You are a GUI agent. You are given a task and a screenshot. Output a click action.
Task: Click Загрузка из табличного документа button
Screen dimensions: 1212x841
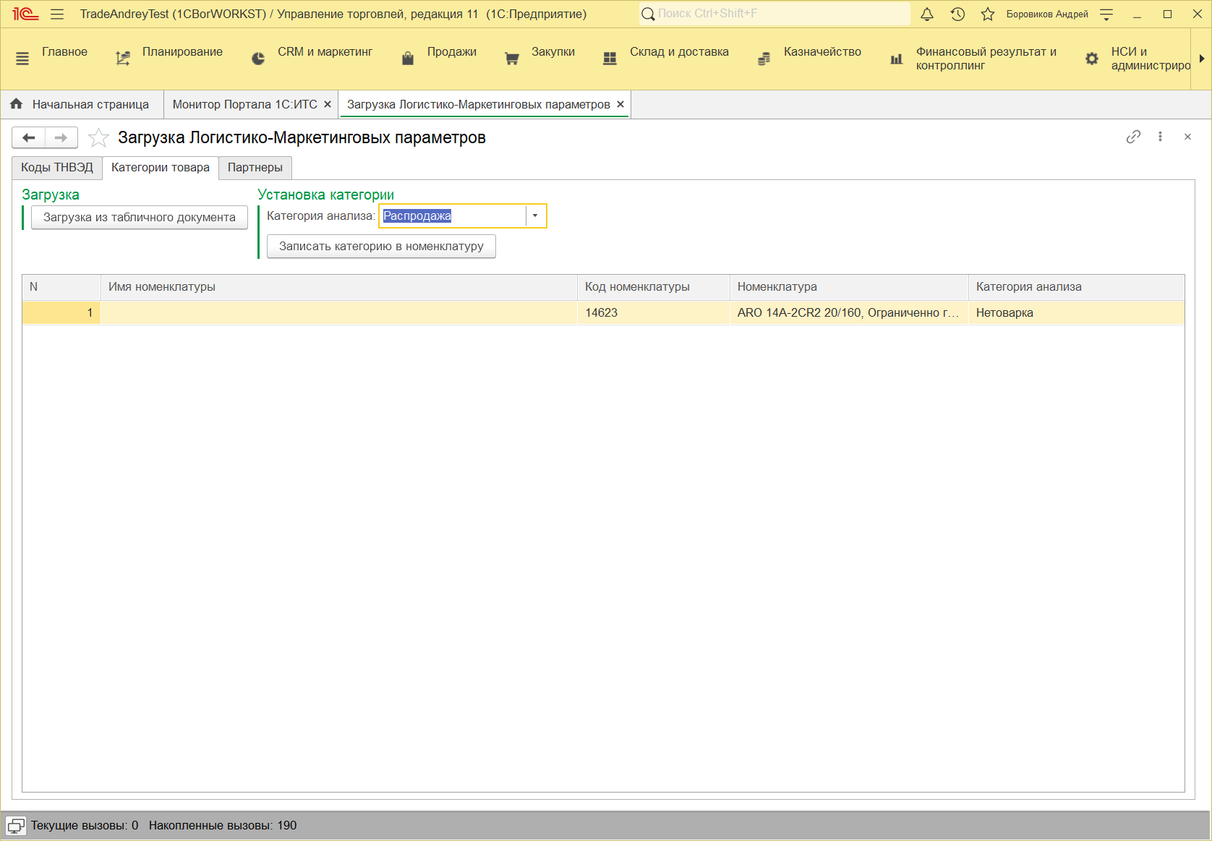pos(139,218)
